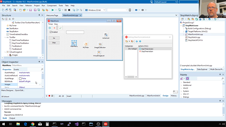Click the Categories list horizontal scrollbar
This screenshot has height=127, width=226.
pyautogui.click(x=131, y=77)
